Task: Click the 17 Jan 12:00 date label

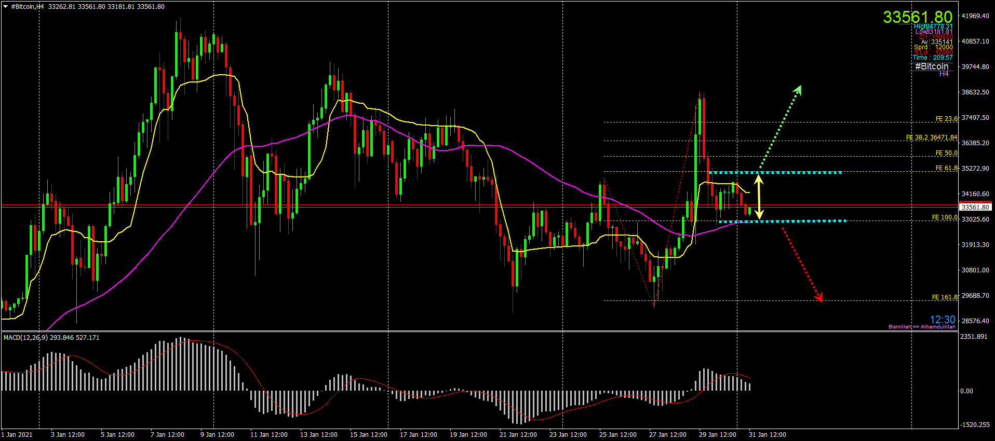Action: [419, 435]
